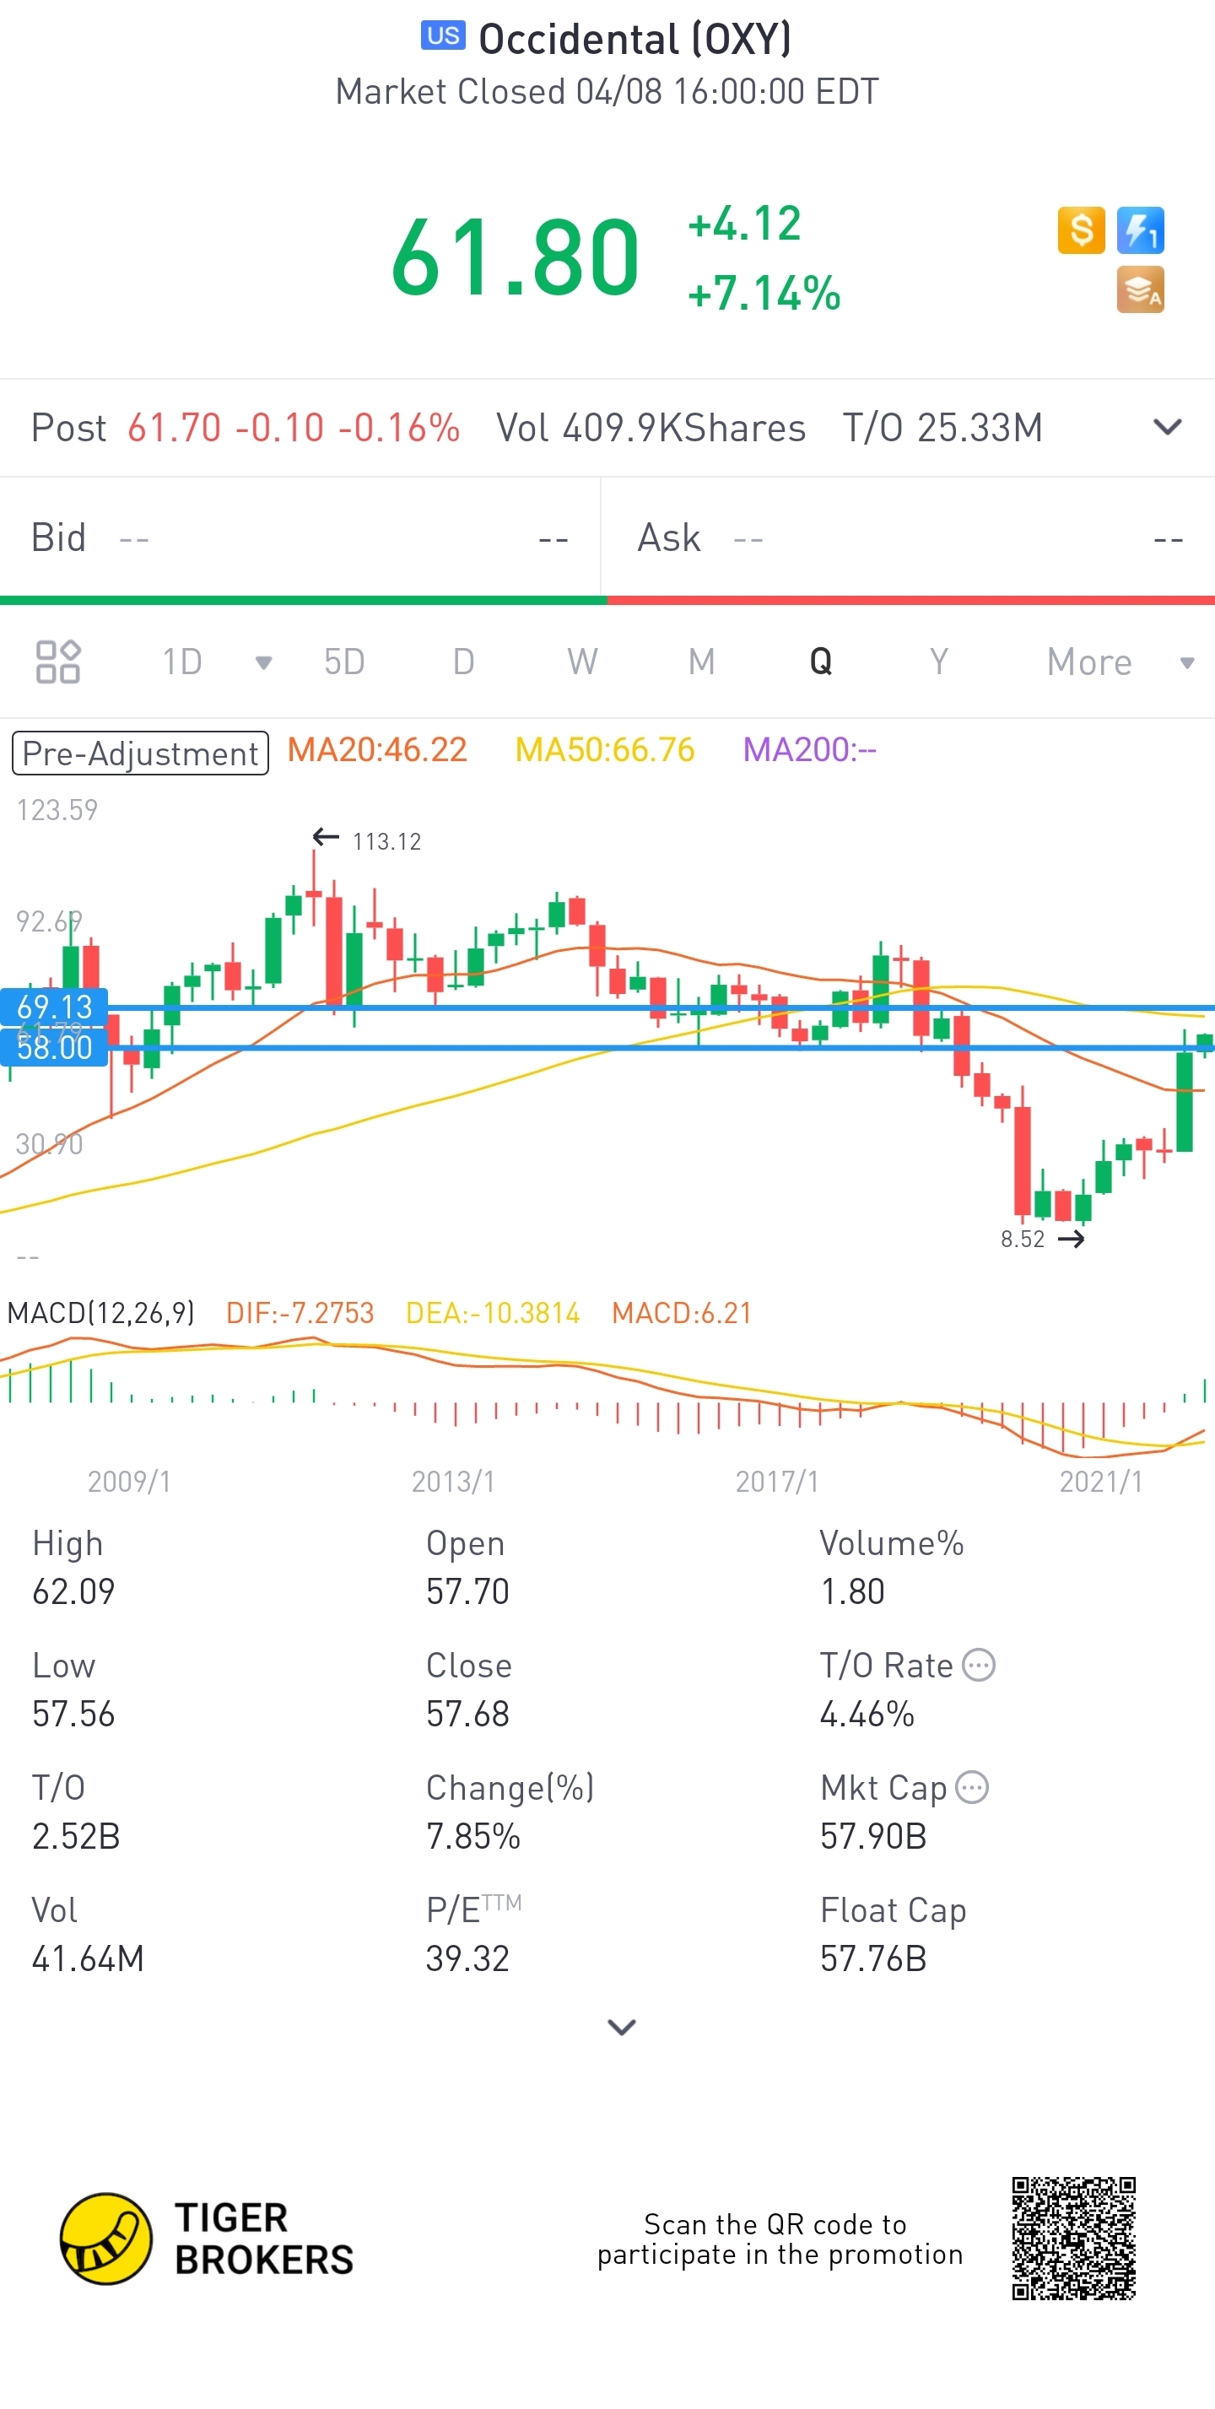Image resolution: width=1215 pixels, height=2409 pixels.
Task: Select the 58.00 price line marker
Action: tap(54, 1047)
